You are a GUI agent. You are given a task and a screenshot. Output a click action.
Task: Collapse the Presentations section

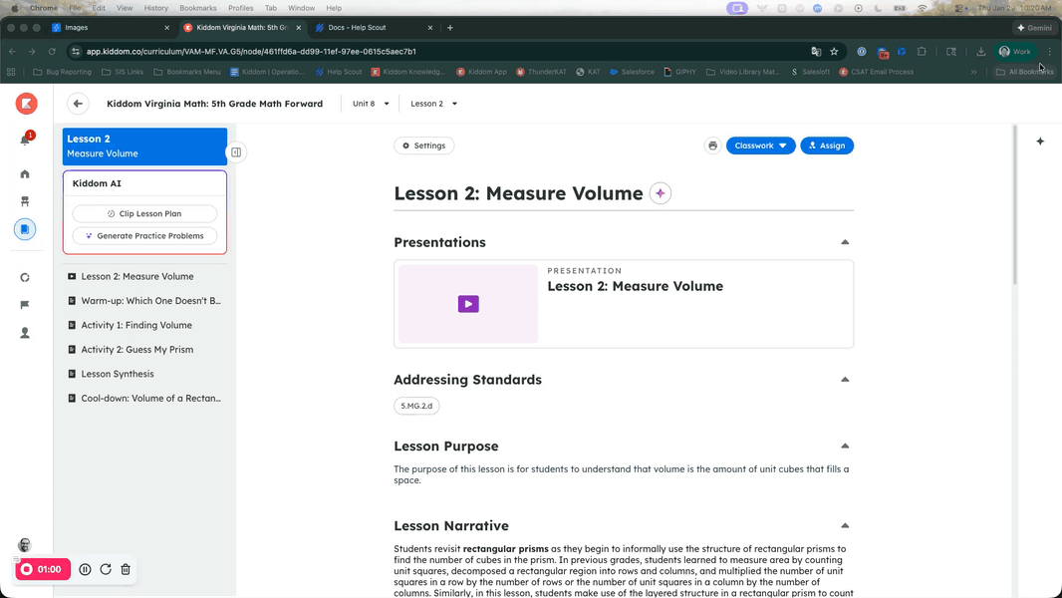coord(845,242)
